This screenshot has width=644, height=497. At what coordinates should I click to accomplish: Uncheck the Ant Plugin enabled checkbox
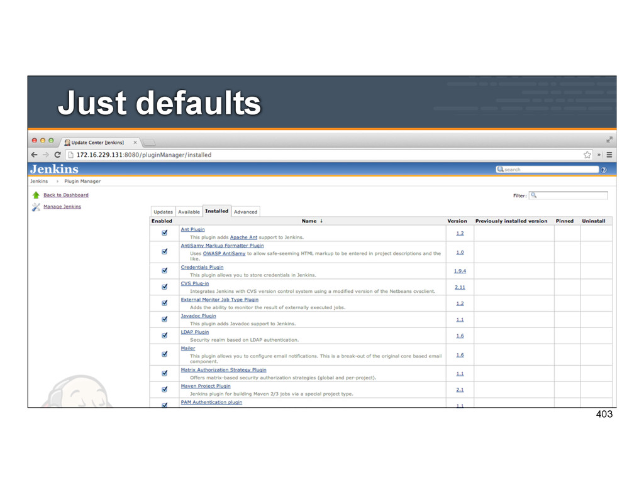coord(165,232)
